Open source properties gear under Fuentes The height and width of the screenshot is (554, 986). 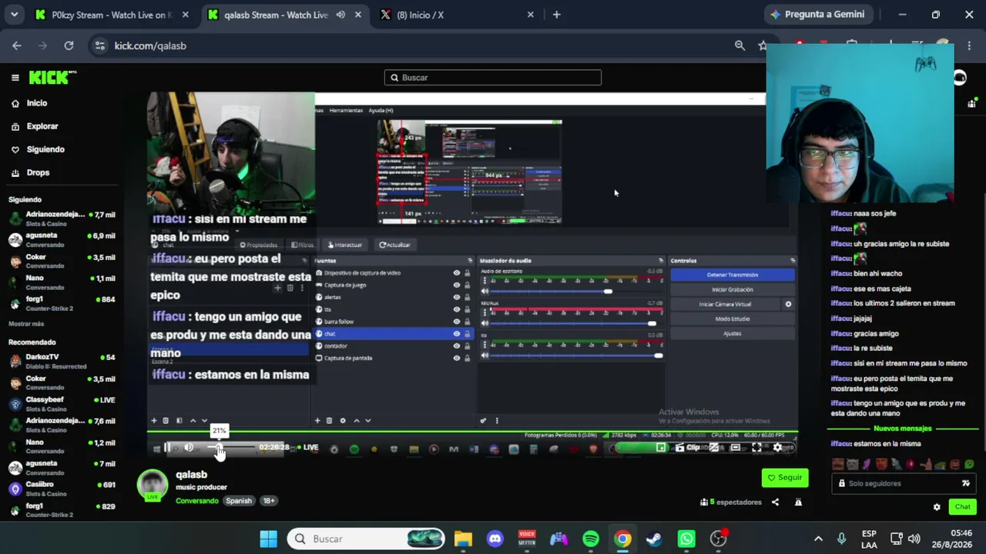[343, 421]
